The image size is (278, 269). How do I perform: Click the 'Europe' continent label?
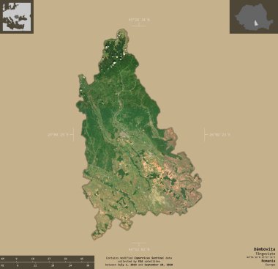[x=270, y=265]
